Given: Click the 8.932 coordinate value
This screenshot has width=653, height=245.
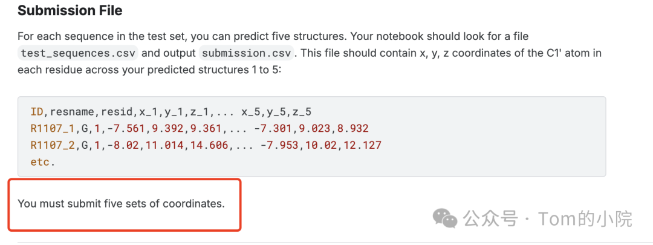Looking at the screenshot, I should coord(352,128).
